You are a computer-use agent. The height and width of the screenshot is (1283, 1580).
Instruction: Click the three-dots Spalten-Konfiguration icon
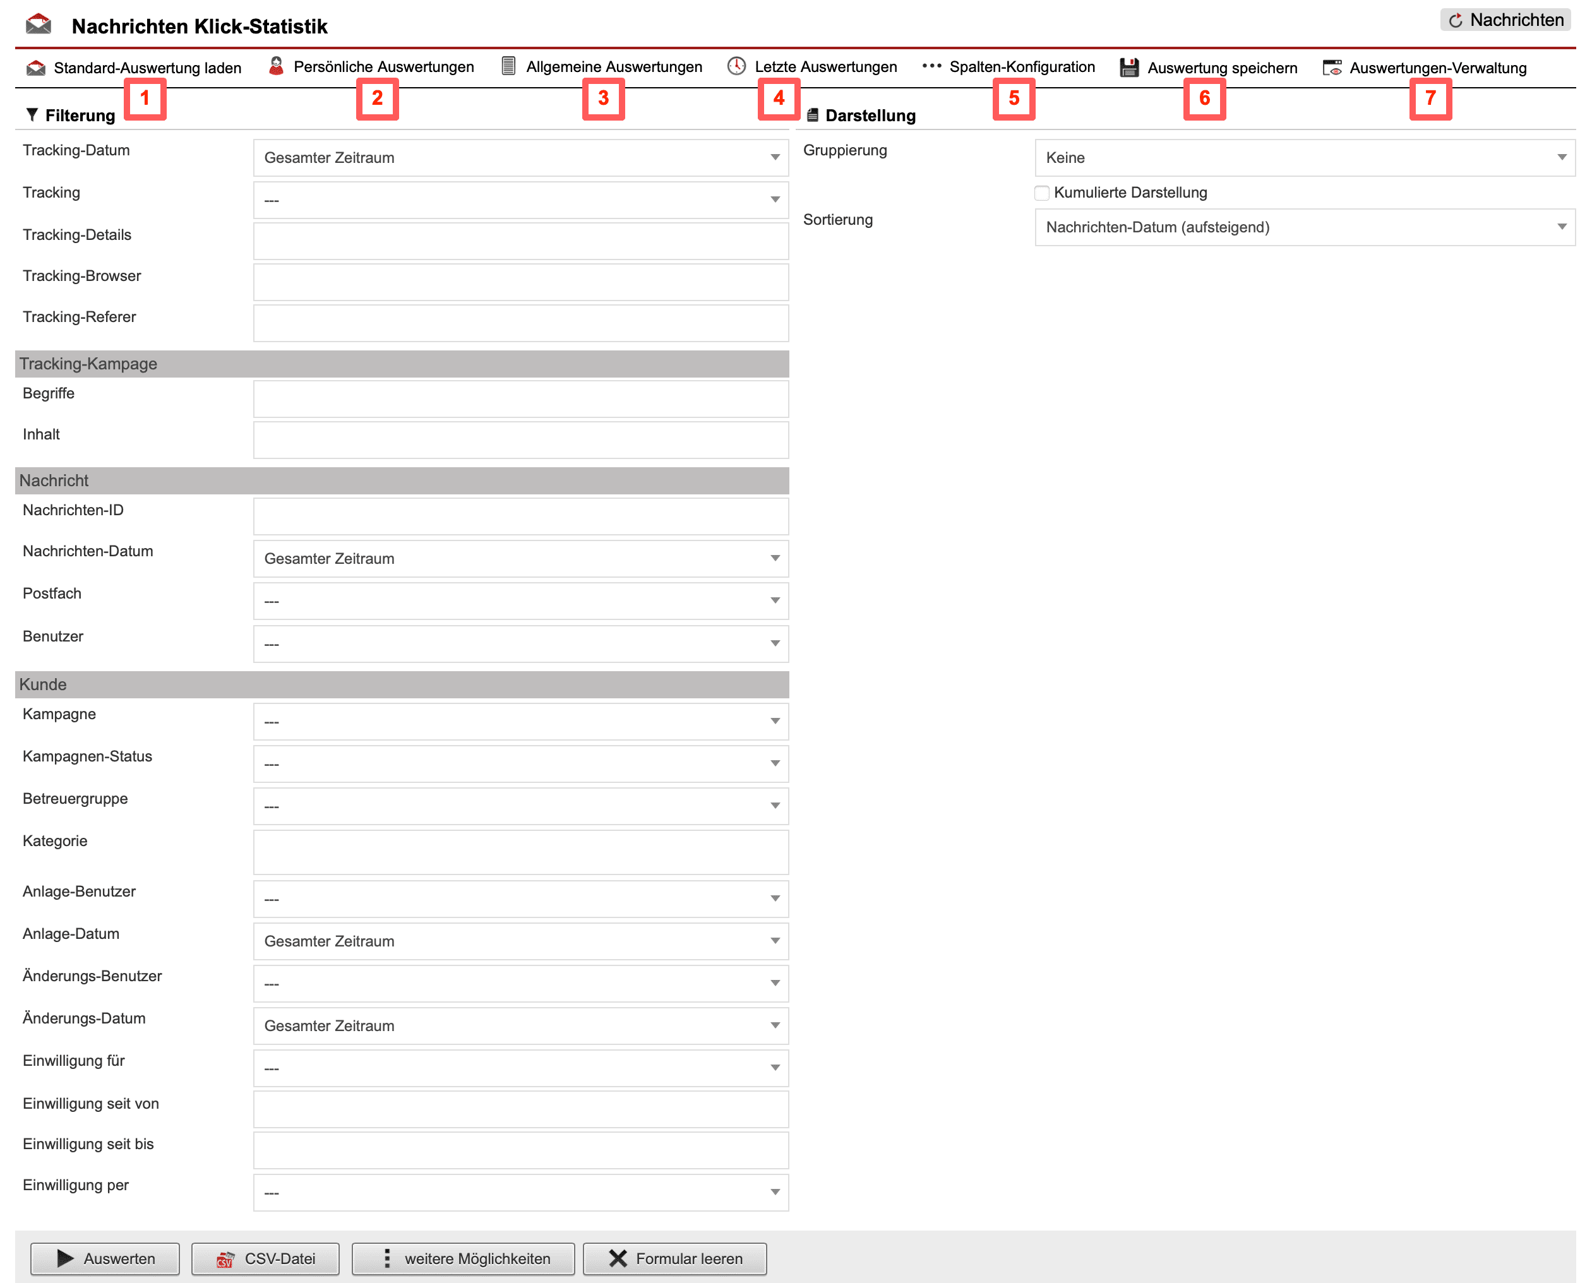coord(931,66)
